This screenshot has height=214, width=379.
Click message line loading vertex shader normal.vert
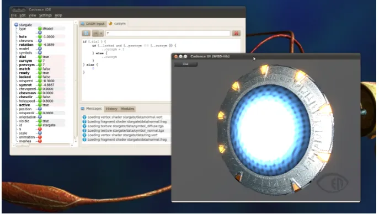tap(125, 117)
